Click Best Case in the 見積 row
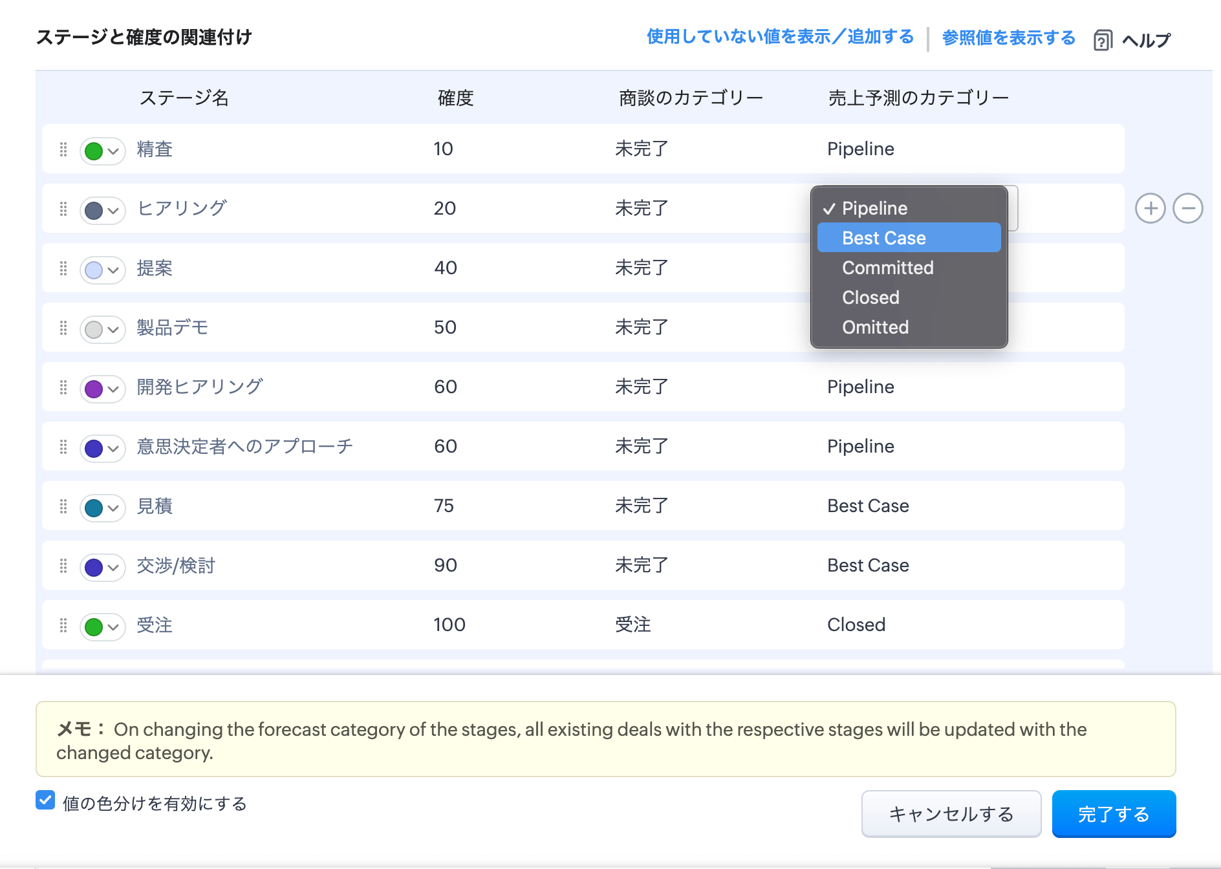 [x=868, y=506]
